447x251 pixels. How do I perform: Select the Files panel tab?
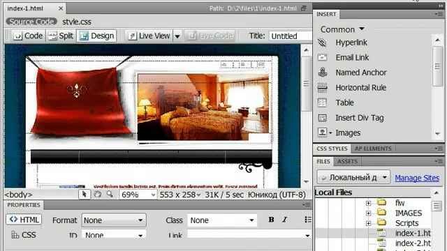(x=323, y=161)
